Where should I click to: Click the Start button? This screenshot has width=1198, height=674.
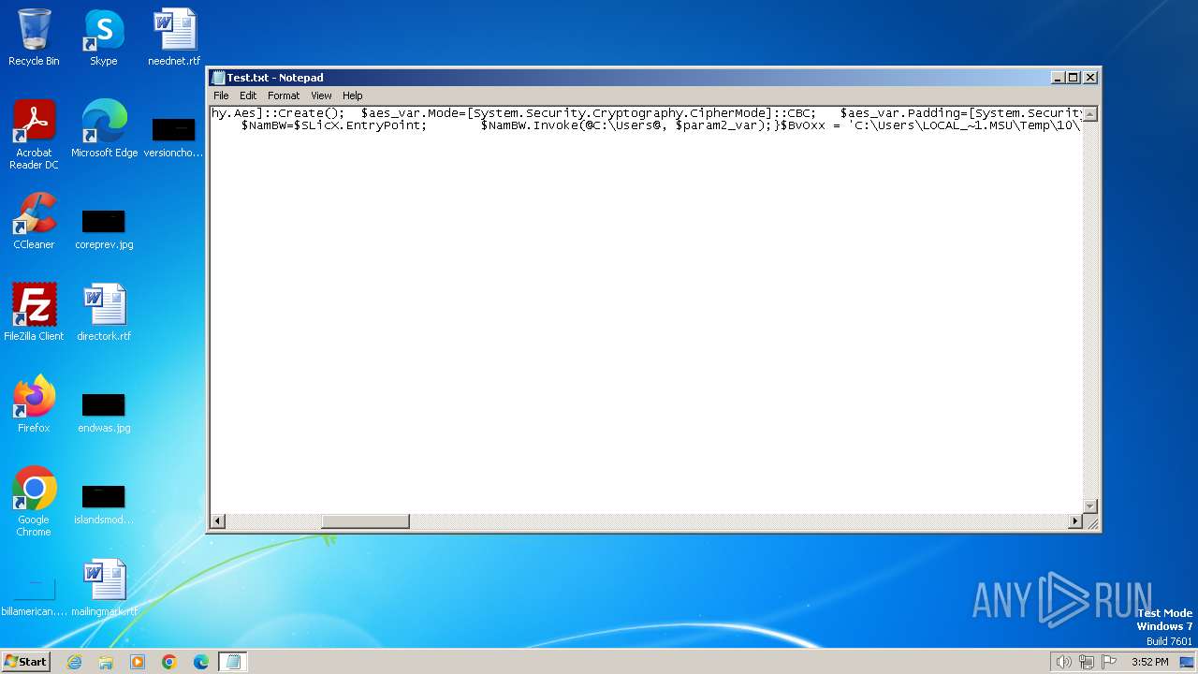click(x=25, y=662)
